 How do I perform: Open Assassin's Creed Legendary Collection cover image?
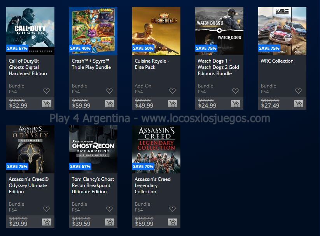pos(156,149)
